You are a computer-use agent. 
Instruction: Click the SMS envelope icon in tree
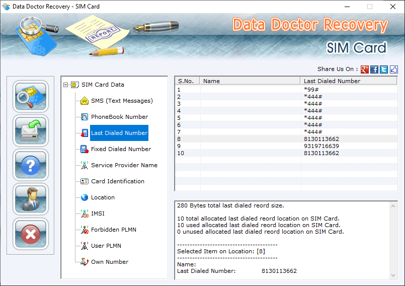(x=85, y=101)
